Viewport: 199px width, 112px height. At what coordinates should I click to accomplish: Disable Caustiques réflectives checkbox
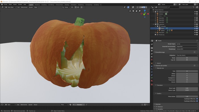197,99
